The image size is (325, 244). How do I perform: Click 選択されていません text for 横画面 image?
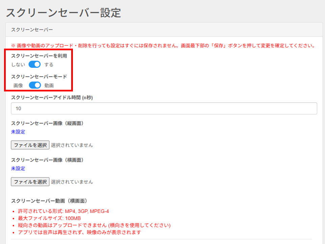[72, 182]
